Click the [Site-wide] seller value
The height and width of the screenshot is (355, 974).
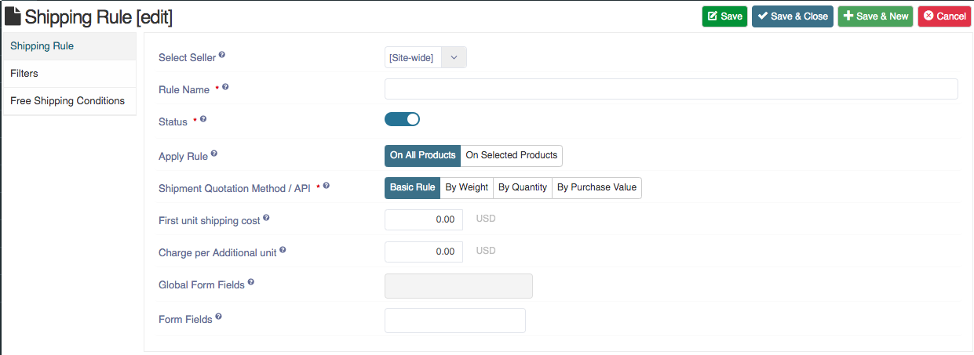click(x=411, y=57)
